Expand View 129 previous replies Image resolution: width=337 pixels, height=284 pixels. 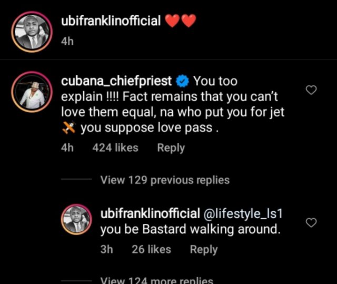coord(165,180)
